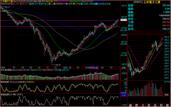Switch to the 特 tab
The image size is (171, 107).
(x=161, y=105)
